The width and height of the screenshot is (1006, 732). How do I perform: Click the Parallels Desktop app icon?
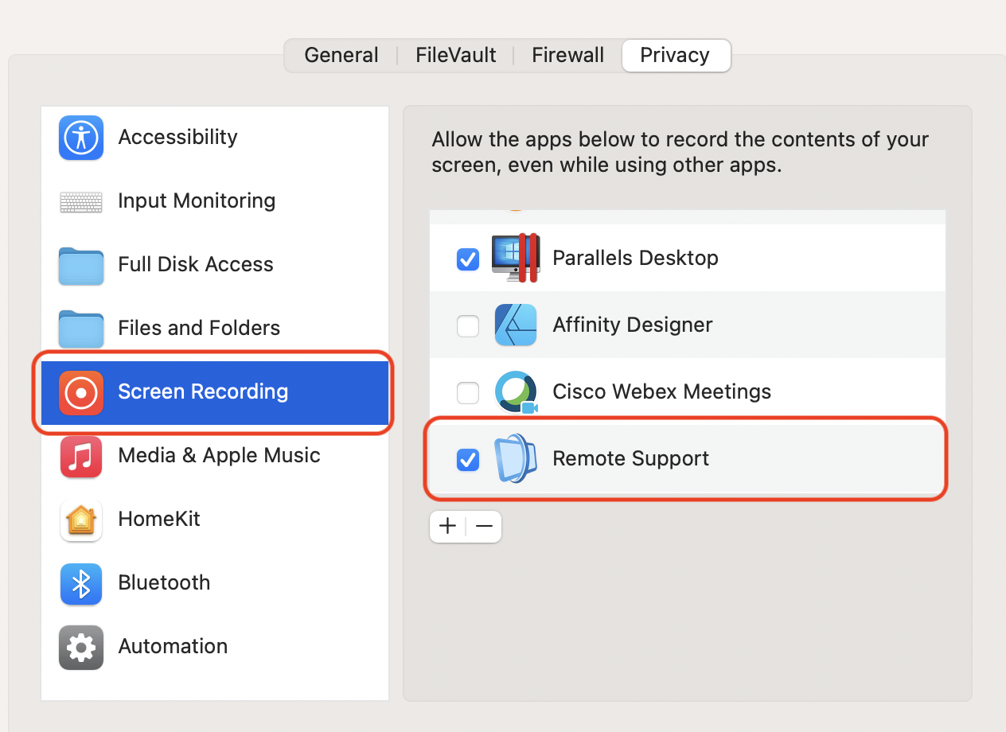click(x=516, y=258)
